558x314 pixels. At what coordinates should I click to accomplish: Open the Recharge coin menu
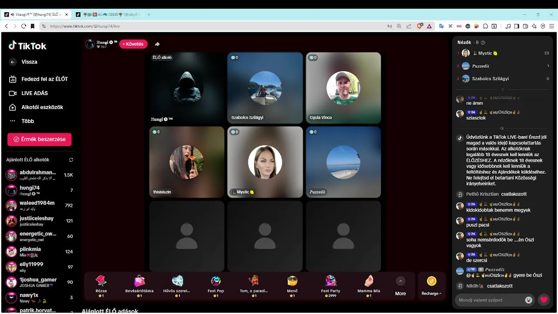pyautogui.click(x=432, y=286)
